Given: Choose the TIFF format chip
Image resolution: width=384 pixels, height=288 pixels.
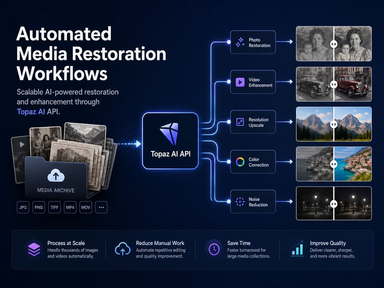Looking at the screenshot, I should coord(54,208).
